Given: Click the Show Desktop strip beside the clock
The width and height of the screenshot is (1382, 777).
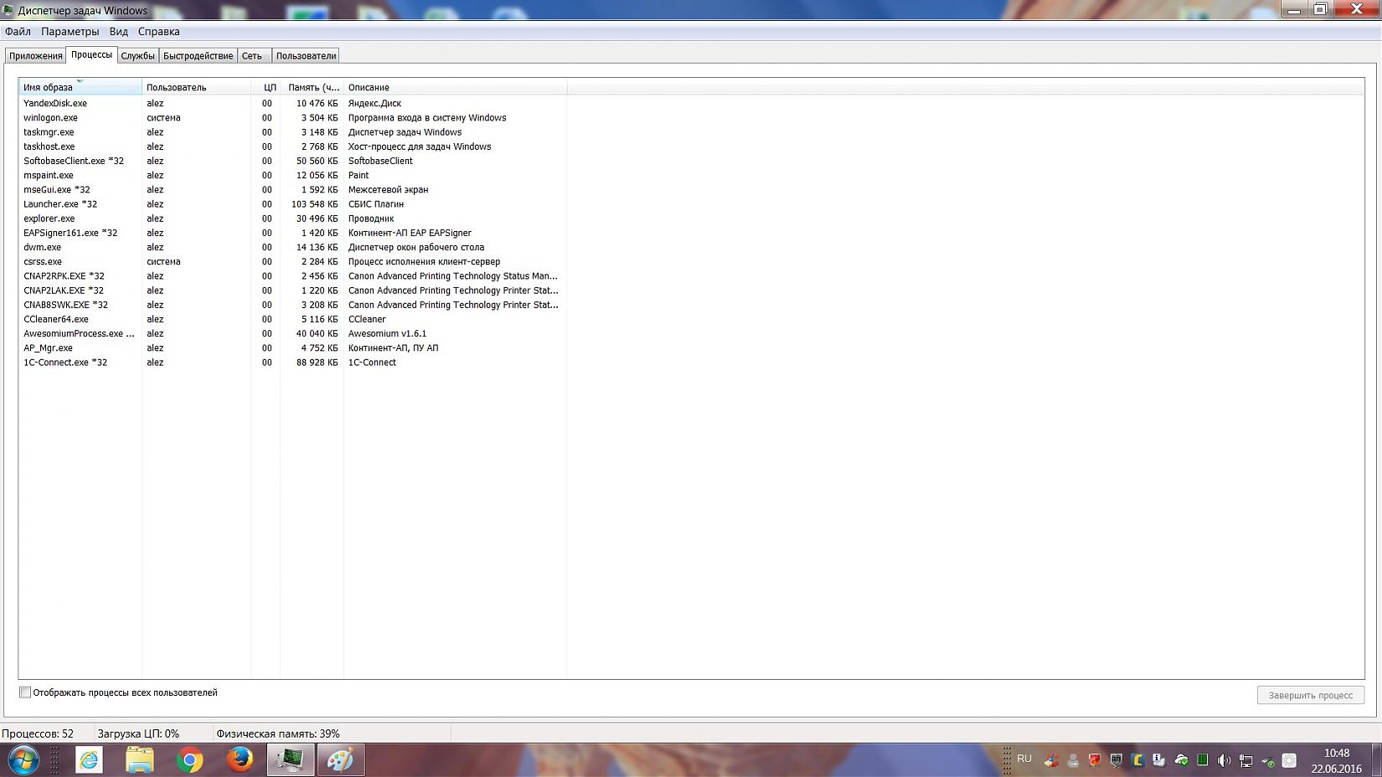Looking at the screenshot, I should [1375, 760].
